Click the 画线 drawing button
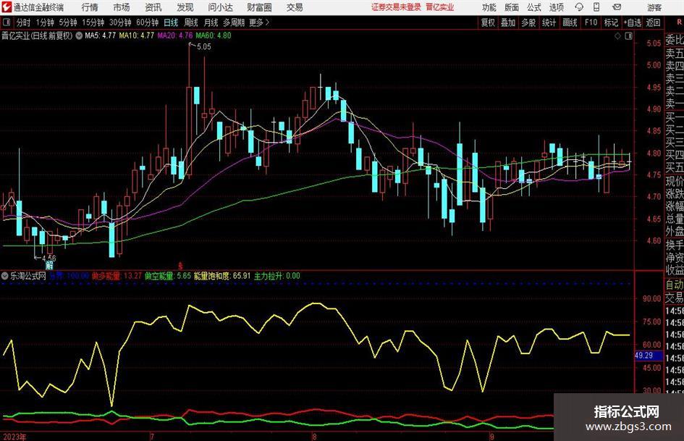684x441 pixels. (x=570, y=22)
